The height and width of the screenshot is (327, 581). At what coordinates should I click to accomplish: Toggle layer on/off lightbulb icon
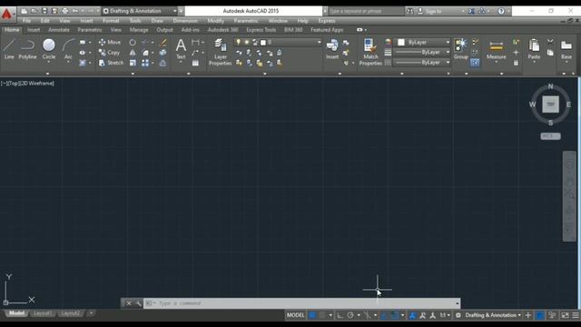pos(238,43)
